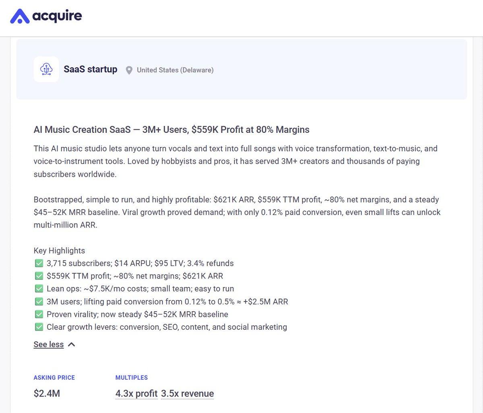Click the MULTIPLES section label
The image size is (483, 413).
click(x=132, y=378)
